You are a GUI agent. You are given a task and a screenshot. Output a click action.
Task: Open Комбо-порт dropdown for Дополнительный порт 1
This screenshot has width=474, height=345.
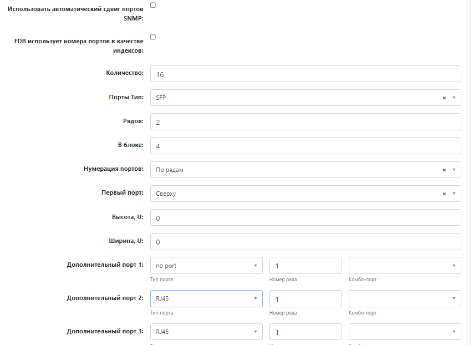(x=405, y=266)
